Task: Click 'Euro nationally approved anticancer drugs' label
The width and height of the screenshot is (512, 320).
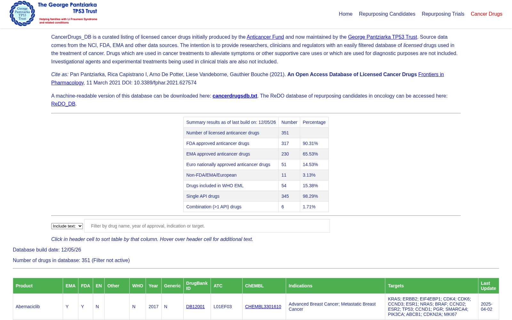Action: pyautogui.click(x=228, y=164)
